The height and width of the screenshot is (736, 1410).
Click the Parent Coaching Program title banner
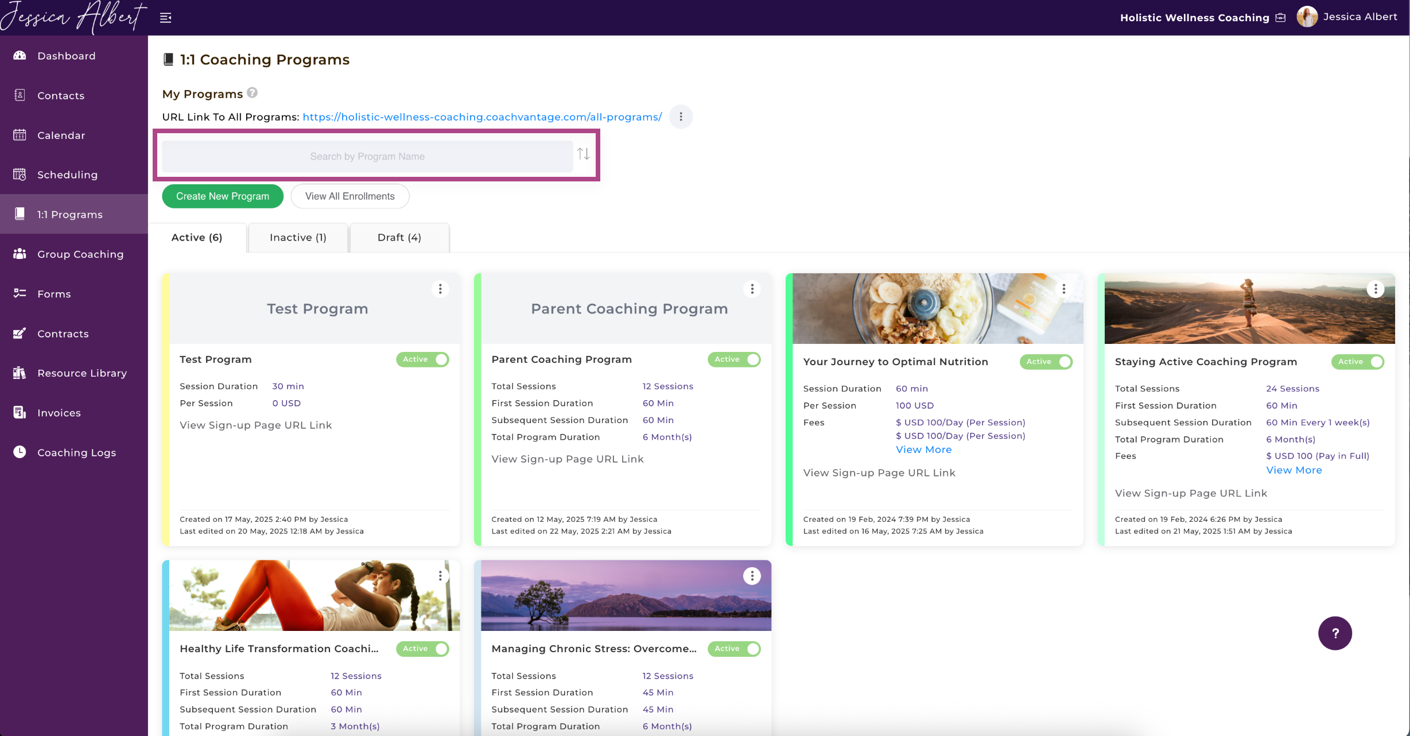coord(626,308)
